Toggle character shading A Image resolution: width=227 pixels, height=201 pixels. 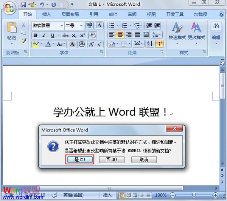click(72, 44)
